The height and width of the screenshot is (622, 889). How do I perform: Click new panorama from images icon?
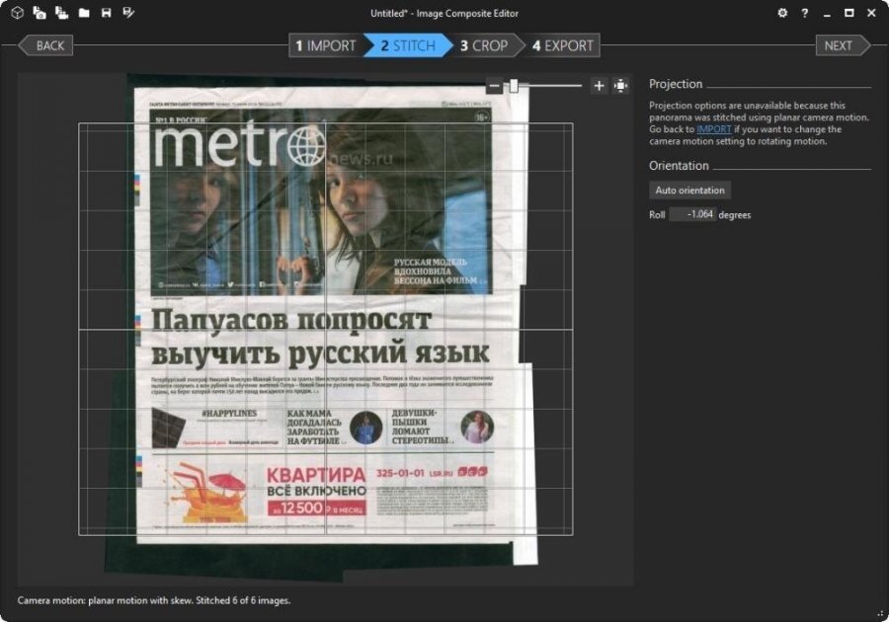pyautogui.click(x=40, y=13)
